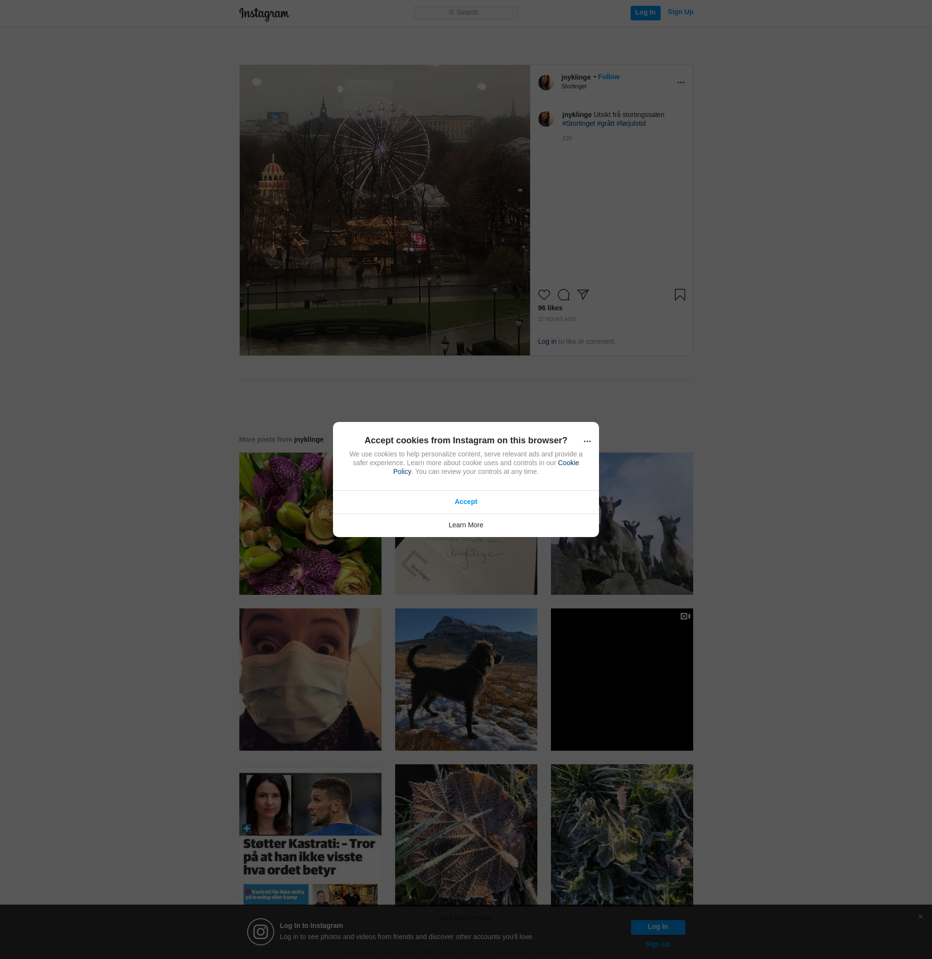The height and width of the screenshot is (959, 932).
Task: Click the video camera icon on black post
Action: click(685, 616)
